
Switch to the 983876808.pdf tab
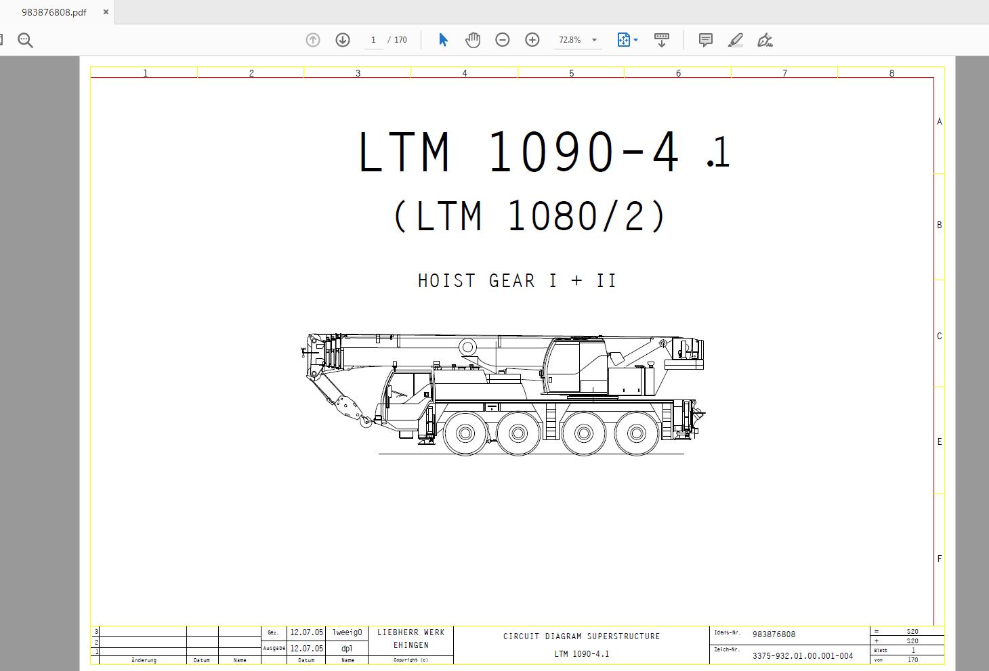54,12
